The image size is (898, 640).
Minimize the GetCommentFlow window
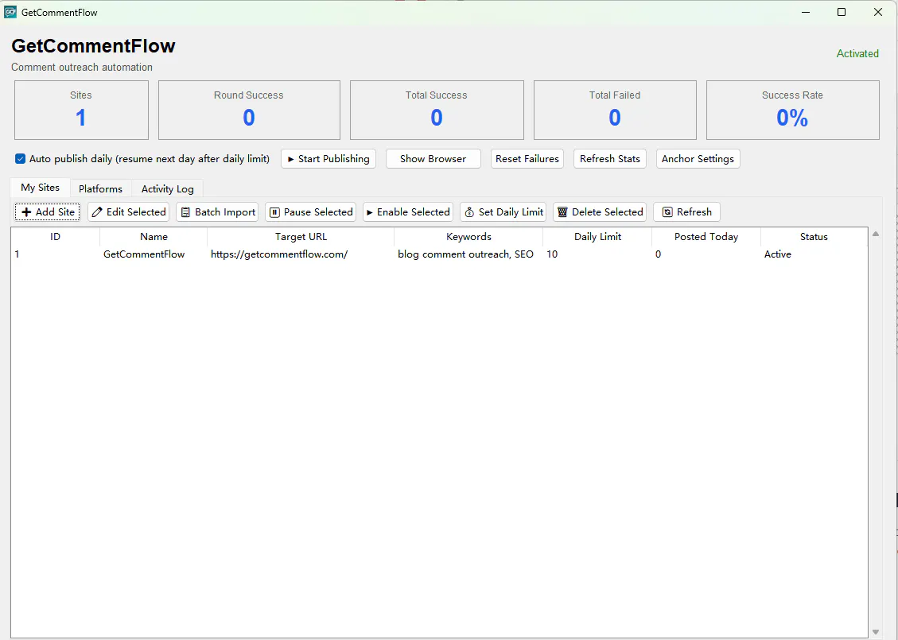(805, 12)
